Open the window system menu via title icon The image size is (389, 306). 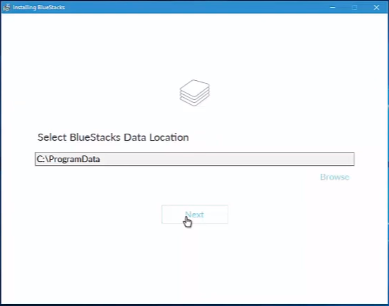pyautogui.click(x=6, y=7)
